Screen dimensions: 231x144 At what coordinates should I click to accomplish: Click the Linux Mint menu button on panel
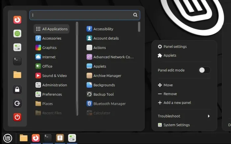coord(8,138)
